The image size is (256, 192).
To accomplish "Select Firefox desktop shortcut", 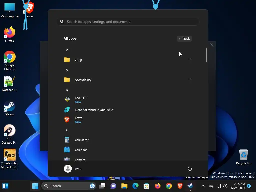I will [10, 34].
